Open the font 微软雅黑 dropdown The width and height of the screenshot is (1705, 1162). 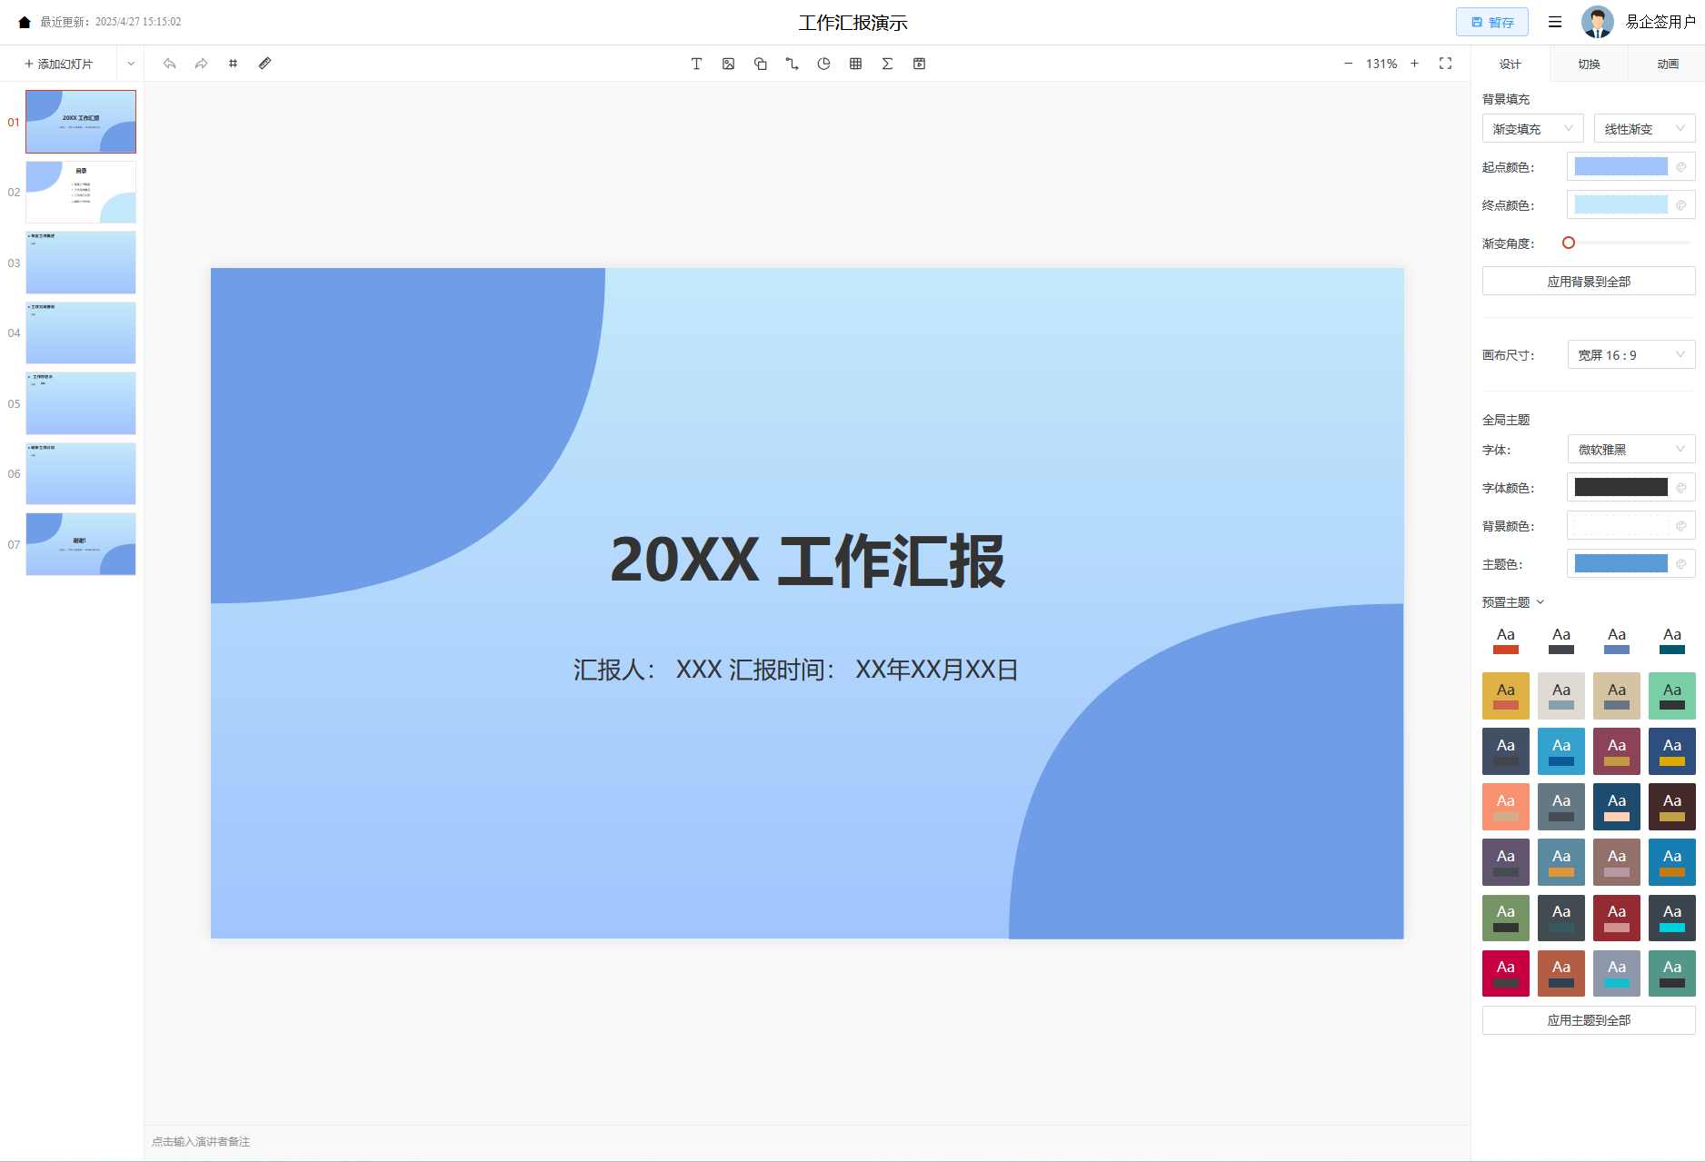pos(1631,450)
